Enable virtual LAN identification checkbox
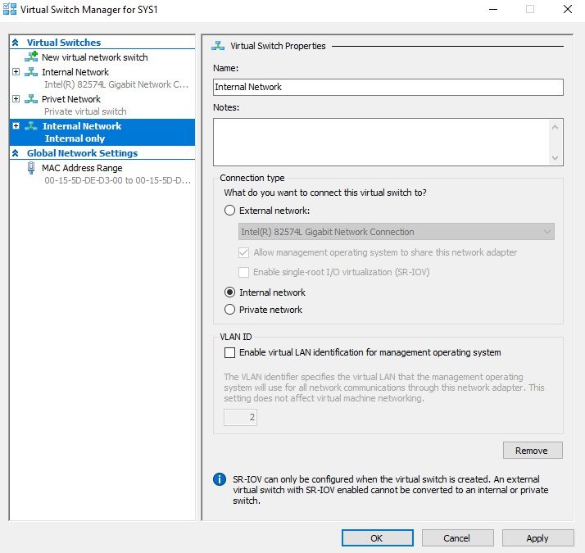Viewport: 585px width, 553px height. (229, 352)
